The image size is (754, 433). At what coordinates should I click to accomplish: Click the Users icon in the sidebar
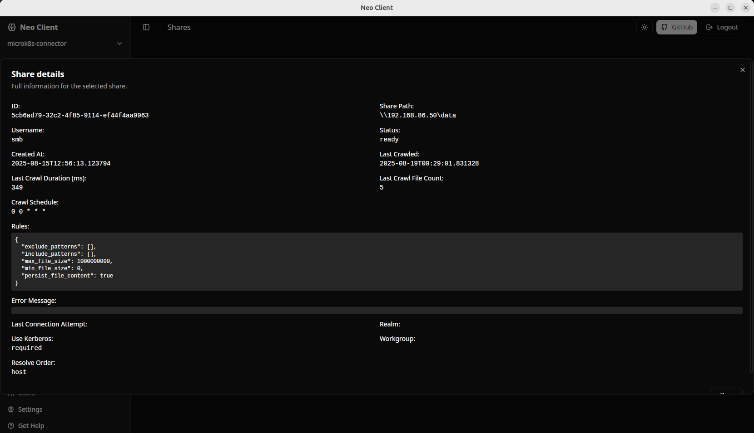click(x=11, y=393)
